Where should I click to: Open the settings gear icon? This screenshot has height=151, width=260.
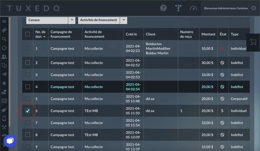[254, 8]
